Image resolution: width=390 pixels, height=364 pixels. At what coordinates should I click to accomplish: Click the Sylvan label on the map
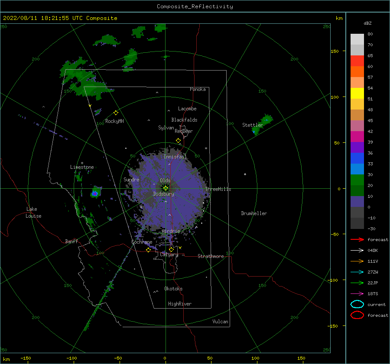[166, 128]
